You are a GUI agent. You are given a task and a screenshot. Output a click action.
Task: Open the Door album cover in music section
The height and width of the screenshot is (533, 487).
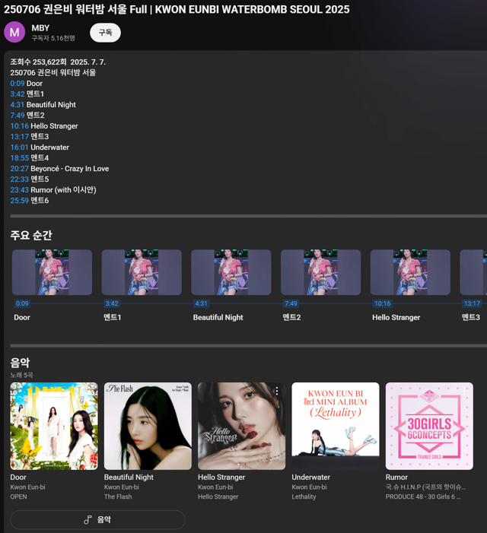coord(54,426)
